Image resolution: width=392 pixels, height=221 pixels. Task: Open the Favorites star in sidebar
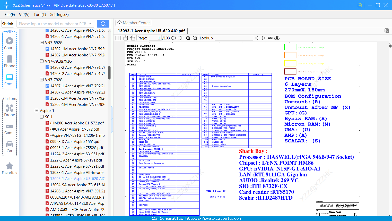point(10,168)
